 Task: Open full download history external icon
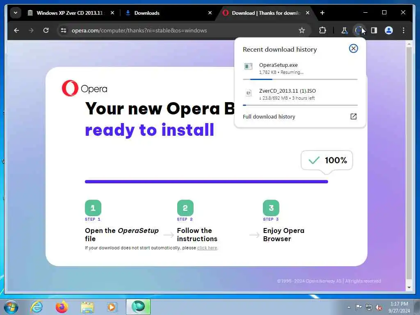click(353, 116)
